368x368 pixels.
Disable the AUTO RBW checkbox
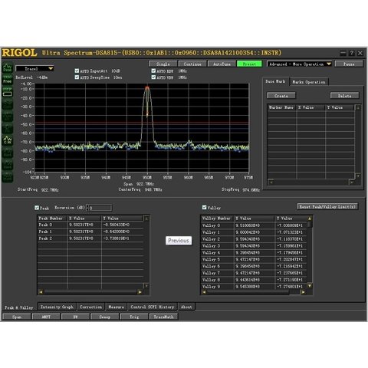pyautogui.click(x=153, y=71)
